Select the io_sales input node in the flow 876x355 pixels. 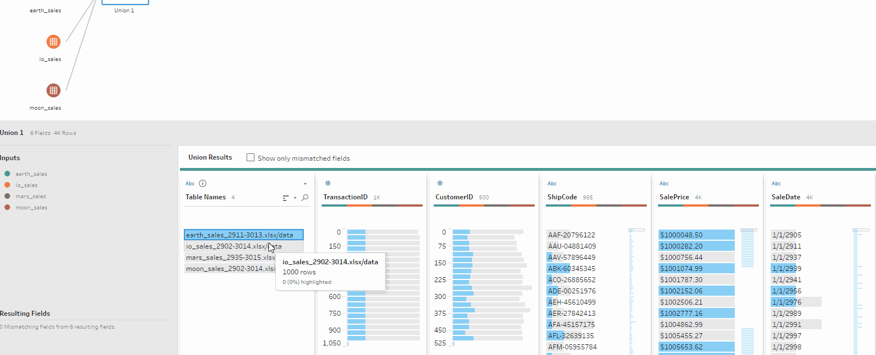53,41
